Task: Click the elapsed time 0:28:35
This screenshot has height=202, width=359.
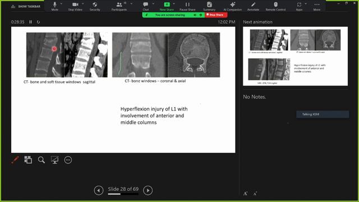Action: pyautogui.click(x=17, y=22)
